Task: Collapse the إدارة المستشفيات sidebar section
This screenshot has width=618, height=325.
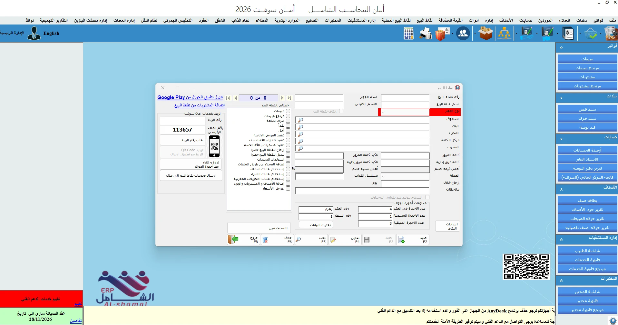Action: click(561, 240)
